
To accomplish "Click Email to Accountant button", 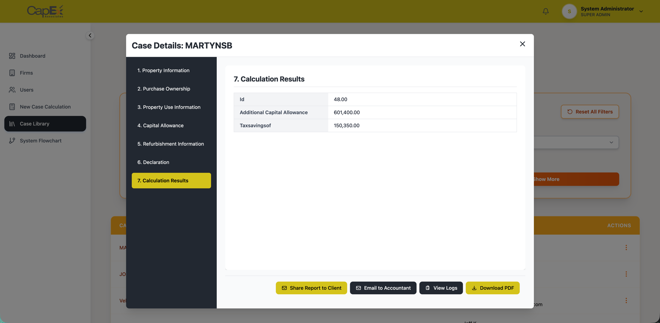I will pyautogui.click(x=383, y=288).
